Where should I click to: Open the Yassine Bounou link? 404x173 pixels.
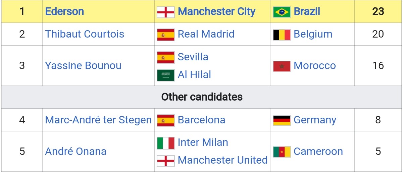click(83, 66)
